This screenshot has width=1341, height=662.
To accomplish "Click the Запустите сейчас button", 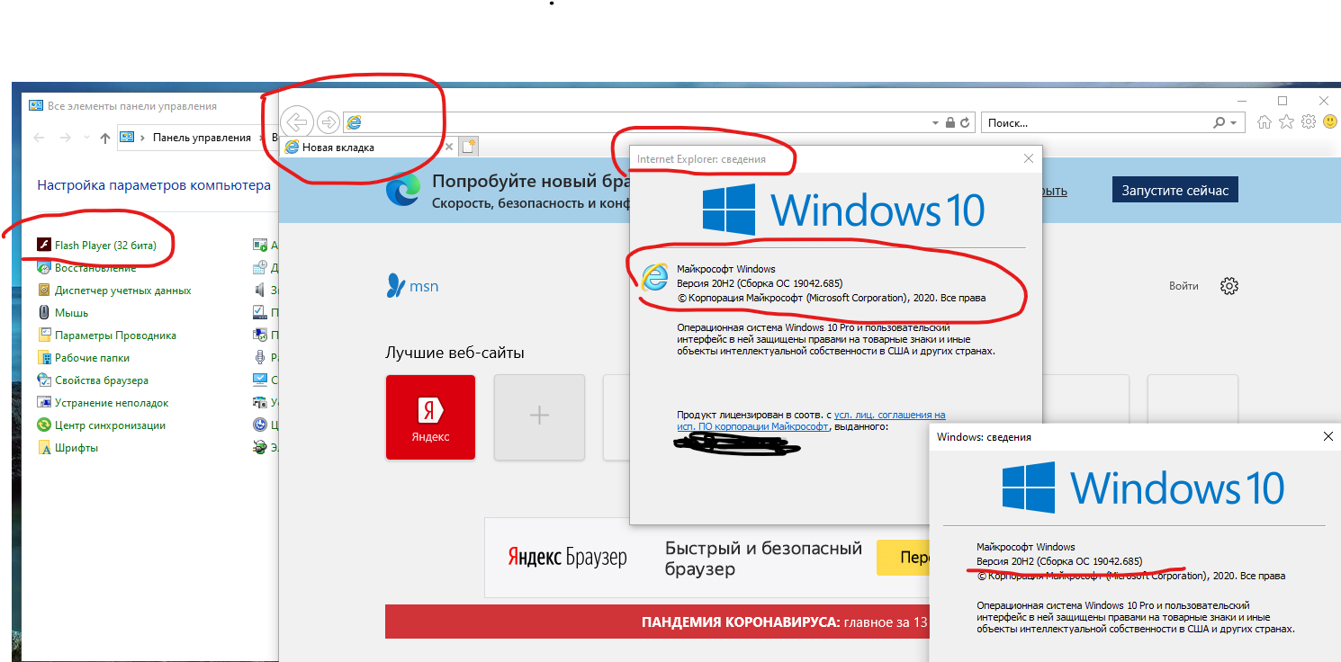I will tap(1174, 190).
